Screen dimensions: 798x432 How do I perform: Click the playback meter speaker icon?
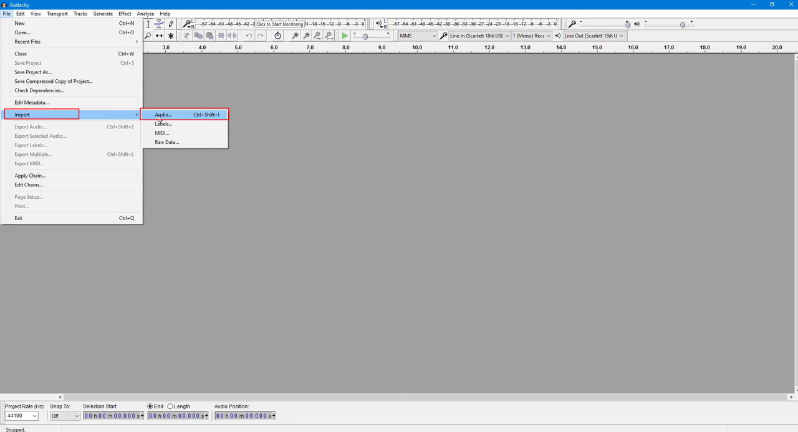pyautogui.click(x=379, y=24)
